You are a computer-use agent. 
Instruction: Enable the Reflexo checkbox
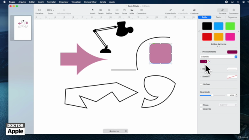click(x=201, y=84)
